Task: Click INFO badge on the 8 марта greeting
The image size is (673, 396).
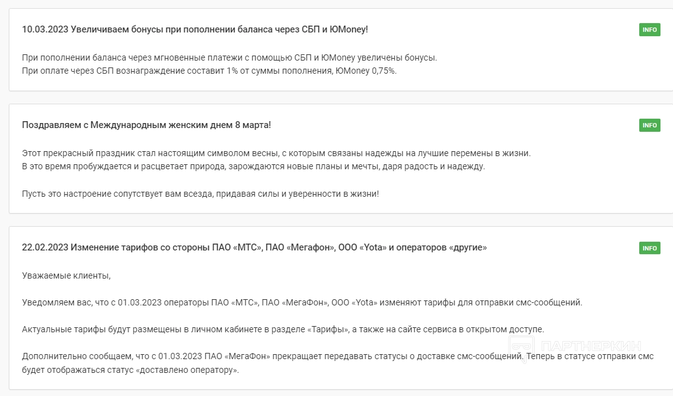Action: click(x=649, y=126)
